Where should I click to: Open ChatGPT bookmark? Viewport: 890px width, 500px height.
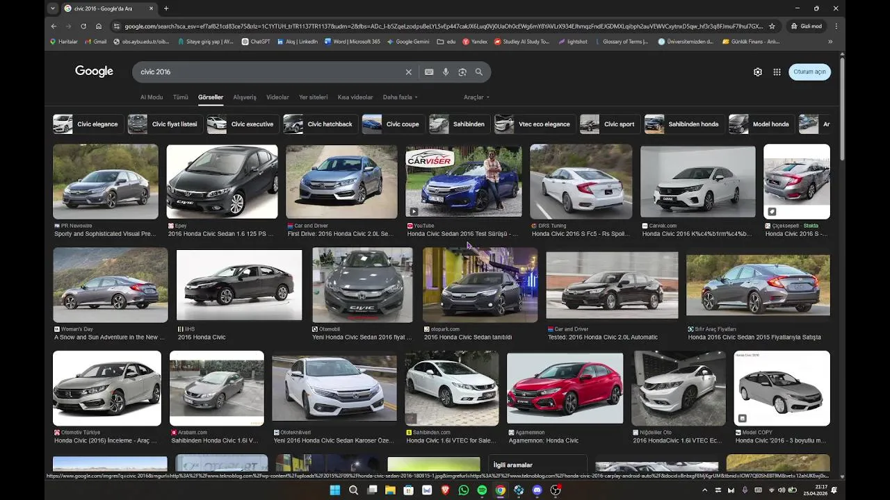[256, 42]
